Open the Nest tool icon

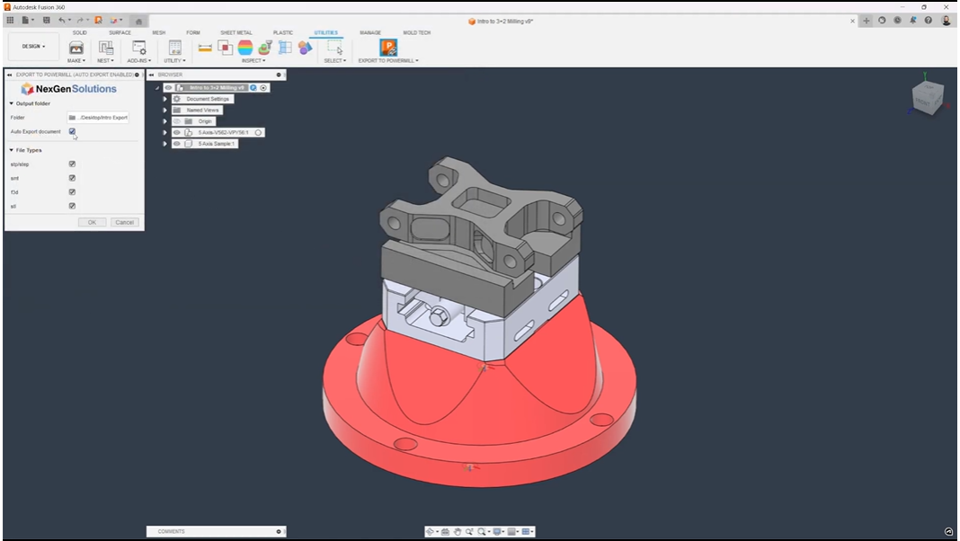click(x=105, y=48)
